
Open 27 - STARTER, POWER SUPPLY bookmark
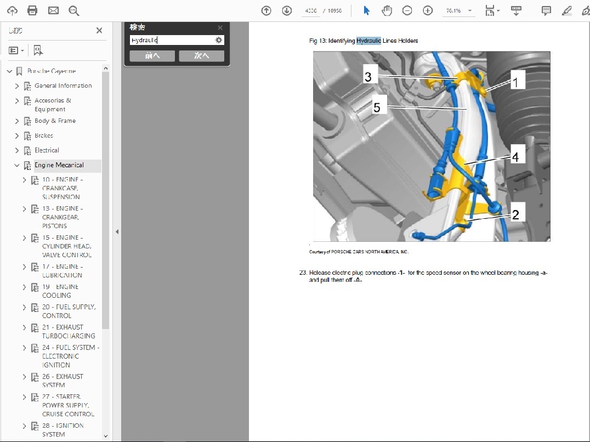click(x=68, y=405)
